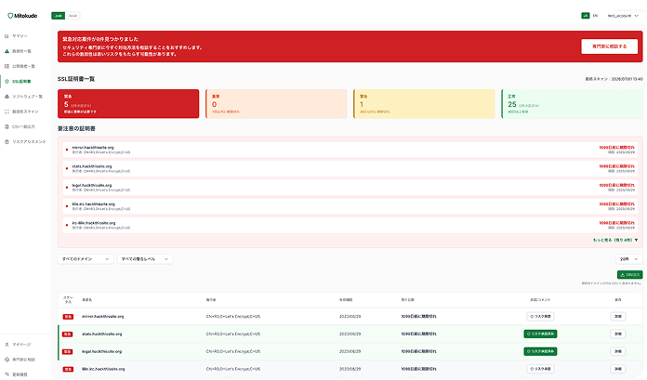
Task: Open リスクアセスメント in the sidebar
Action: (29, 141)
